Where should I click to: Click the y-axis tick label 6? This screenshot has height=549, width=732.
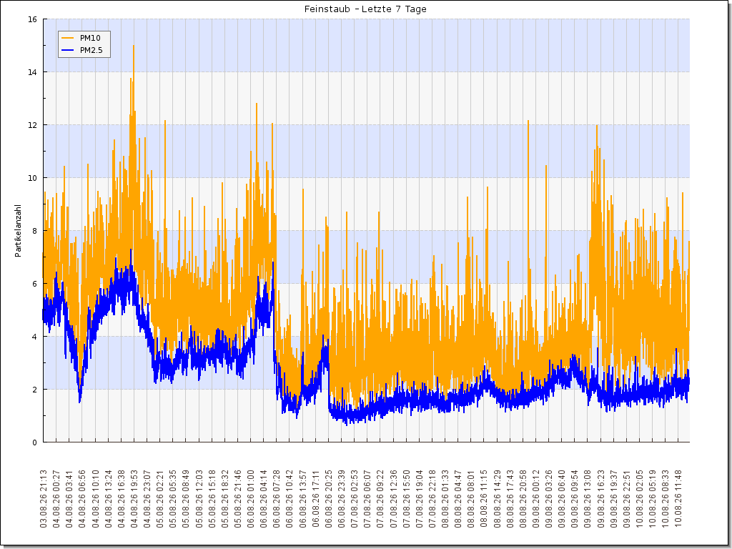click(x=36, y=283)
